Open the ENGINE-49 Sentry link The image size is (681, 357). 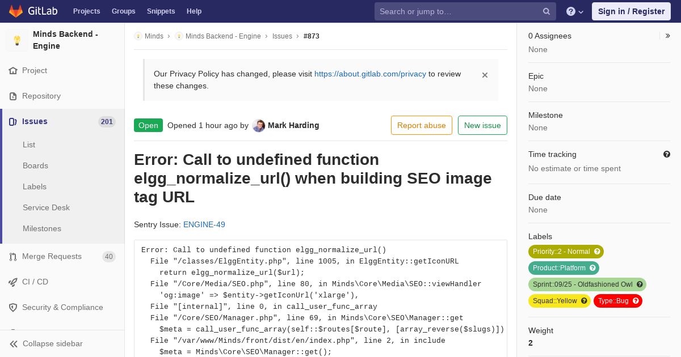pyautogui.click(x=204, y=224)
